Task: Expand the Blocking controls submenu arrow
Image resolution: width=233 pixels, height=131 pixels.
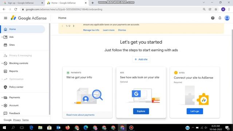Action: pos(2,63)
